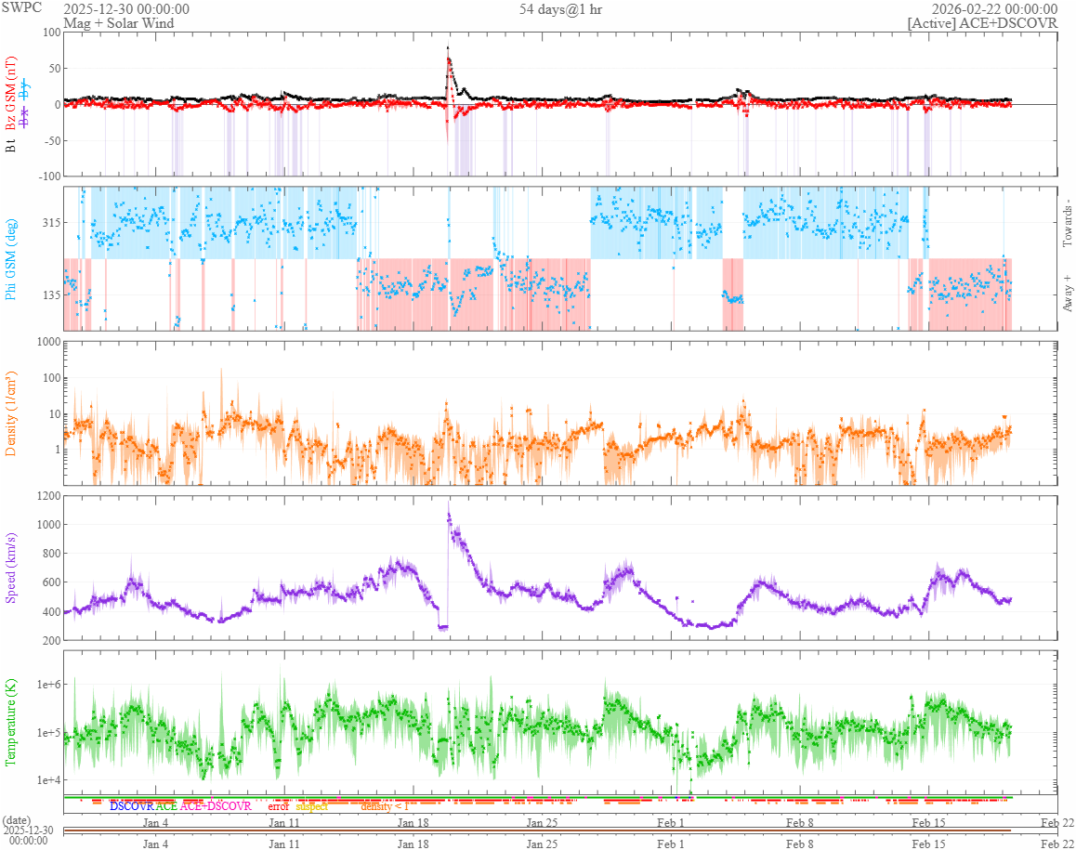Click the 135 tick on the Phi axis
This screenshot has width=1076, height=850.
[51, 295]
